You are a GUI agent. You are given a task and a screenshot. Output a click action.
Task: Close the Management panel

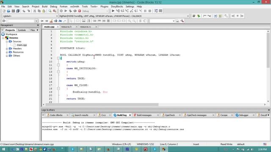tap(38, 25)
